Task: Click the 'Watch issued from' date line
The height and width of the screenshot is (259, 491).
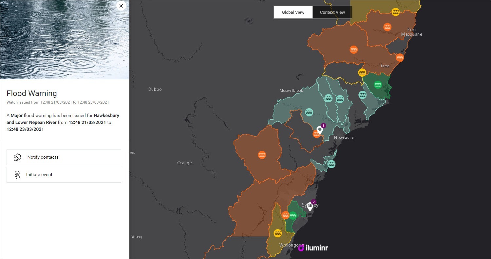Action: pyautogui.click(x=58, y=102)
